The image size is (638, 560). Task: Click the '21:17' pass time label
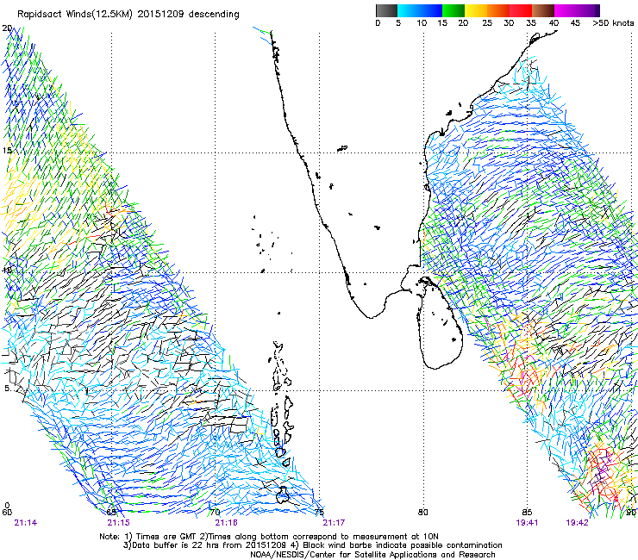coord(334,523)
